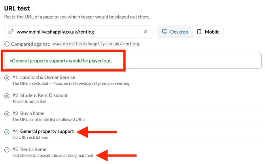The image size is (265, 164).
Task: Click the 'No URL restrictions' note
Action: click(x=30, y=138)
